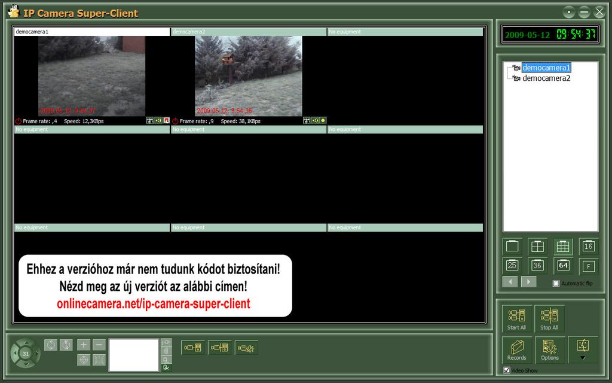Switch to single-view layout
Viewport: 612px width, 383px height.
click(512, 246)
